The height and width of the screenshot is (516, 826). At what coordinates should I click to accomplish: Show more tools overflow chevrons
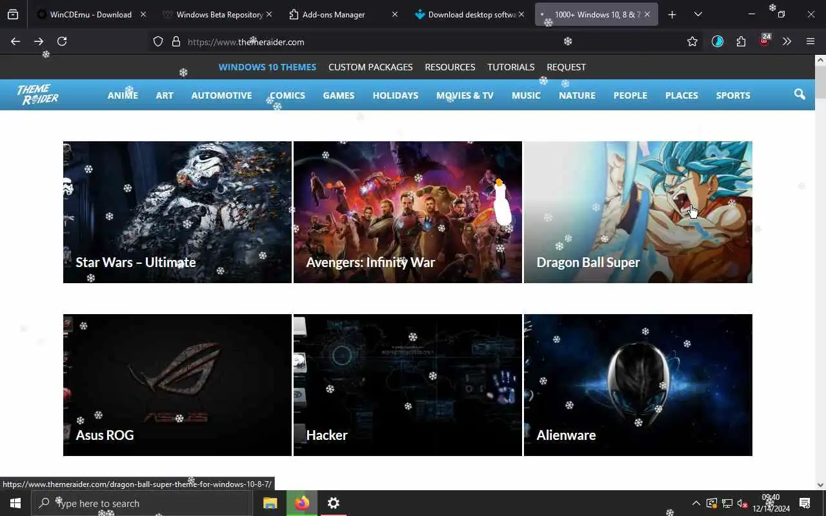click(787, 41)
